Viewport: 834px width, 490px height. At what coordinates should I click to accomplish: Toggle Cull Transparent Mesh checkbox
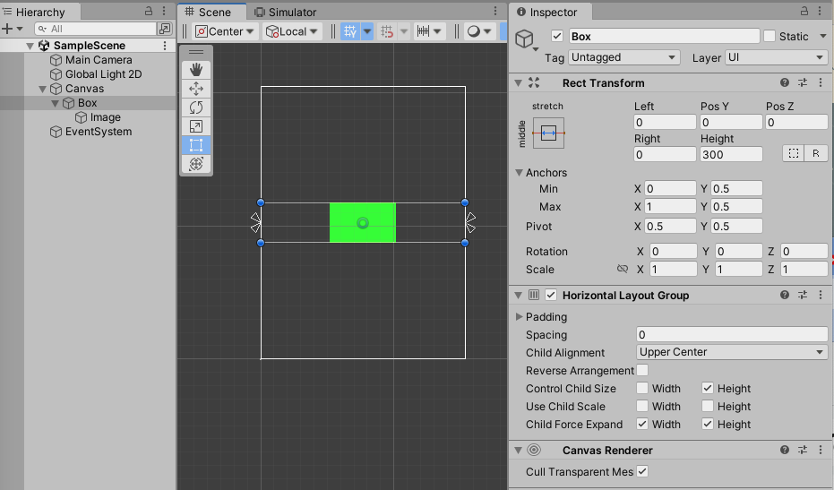point(642,471)
